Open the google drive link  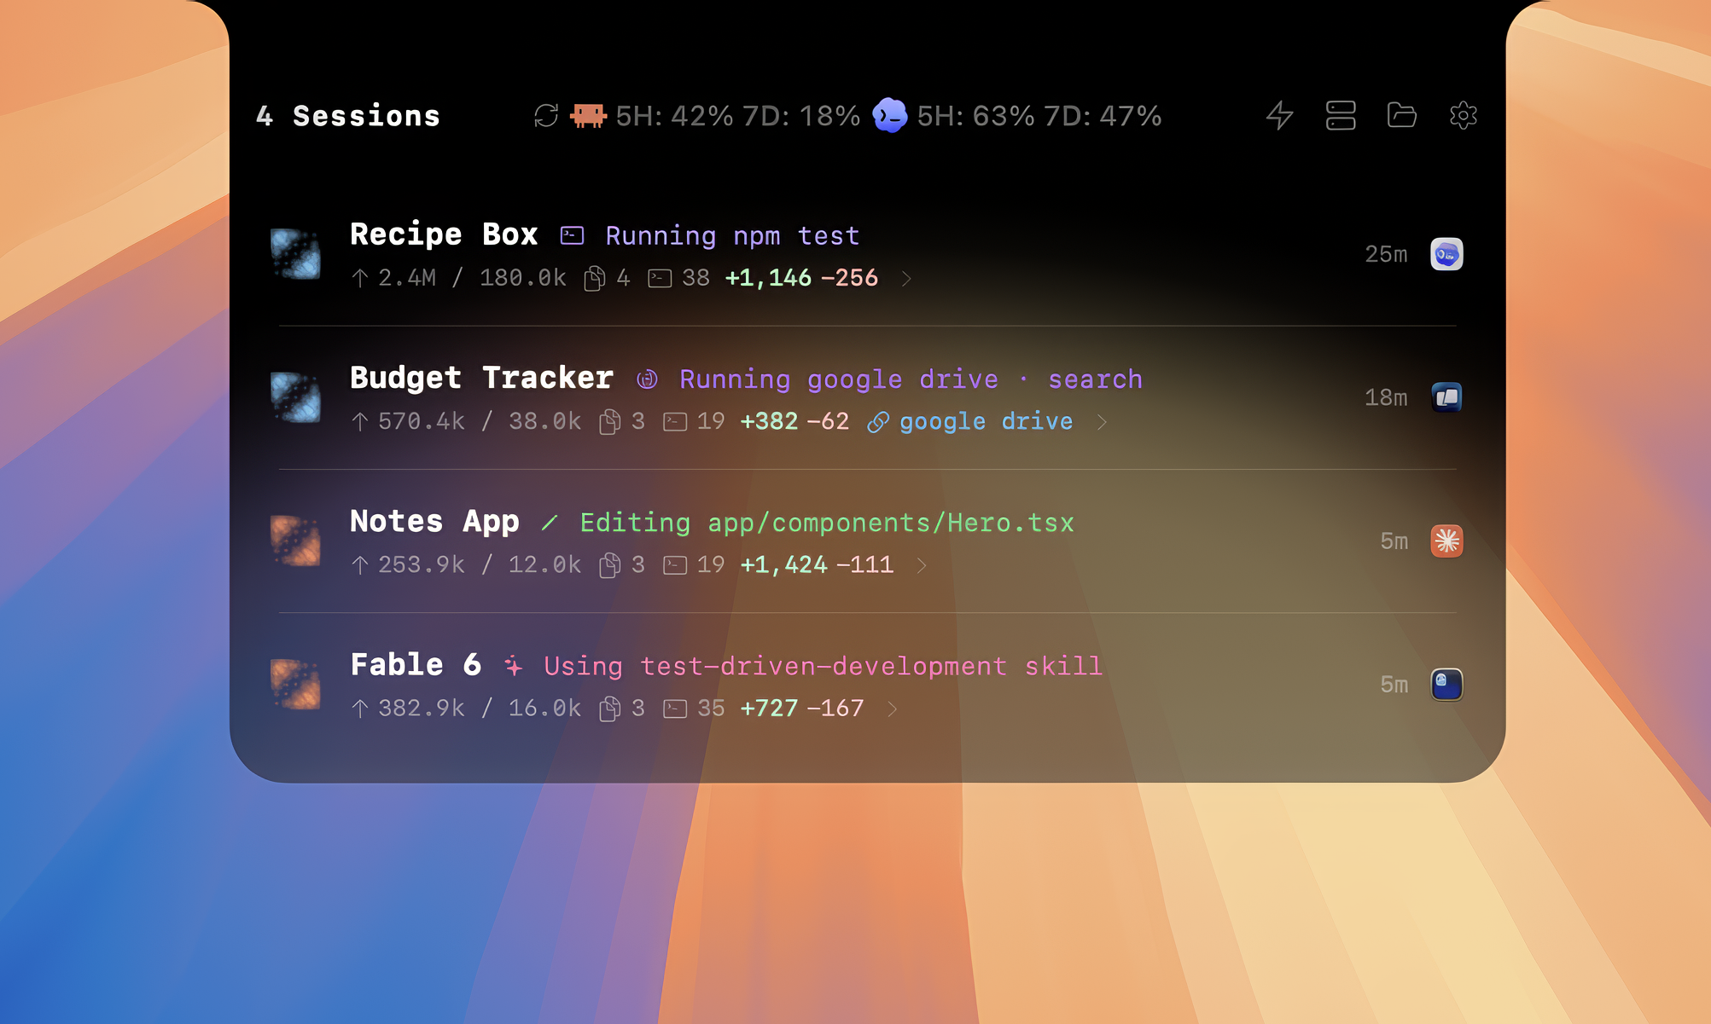pos(986,421)
